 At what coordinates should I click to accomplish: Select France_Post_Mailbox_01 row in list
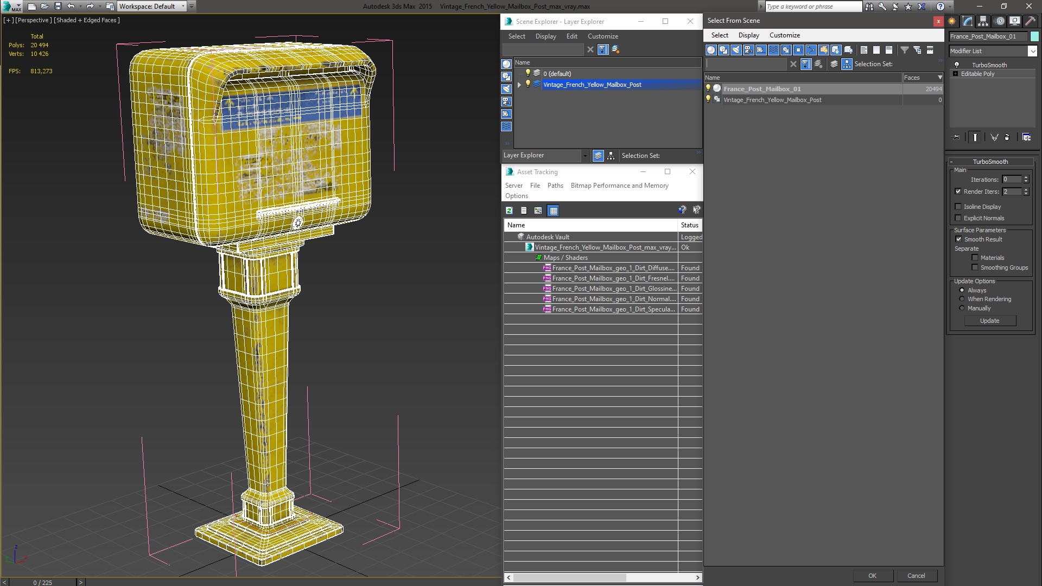point(823,89)
